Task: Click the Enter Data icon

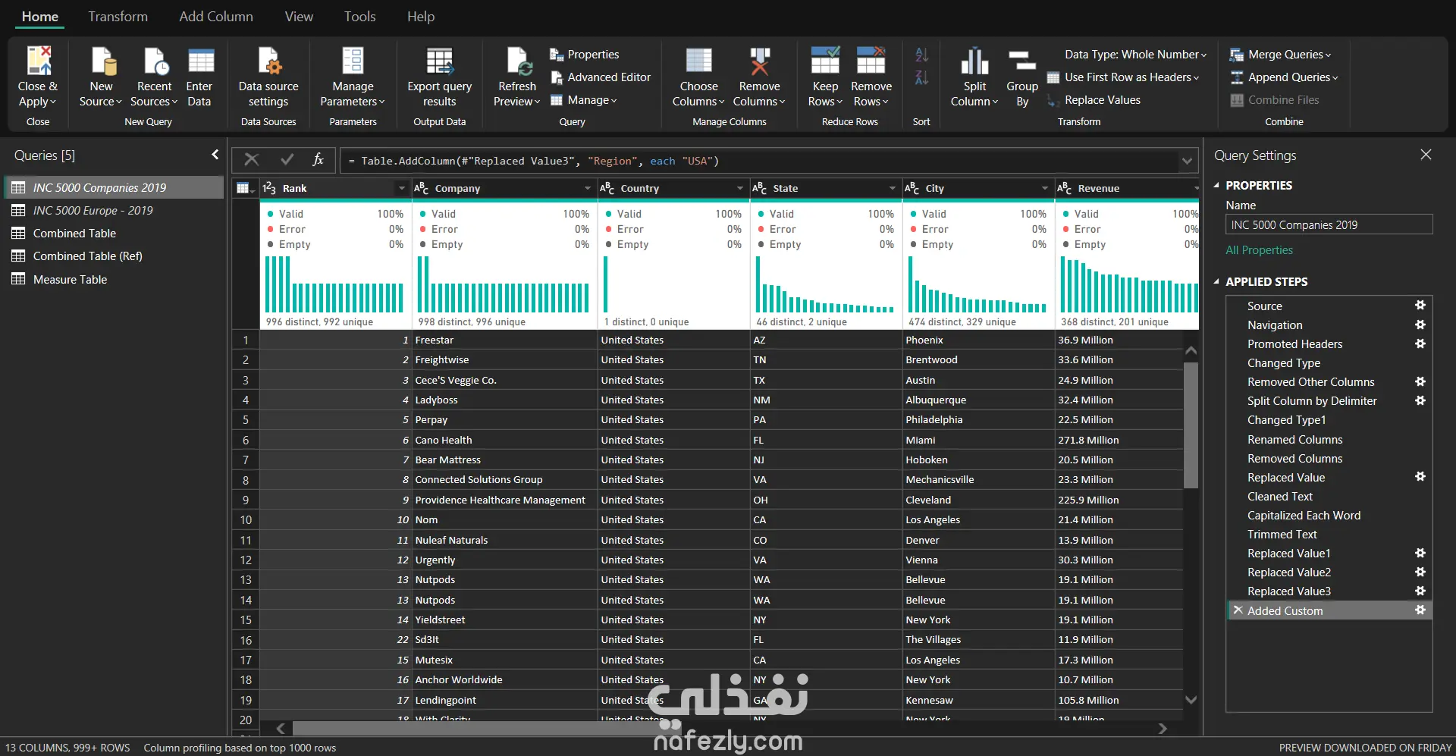Action: point(200,61)
